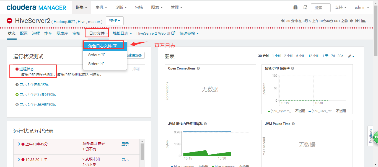Open the admin user dropdown
This screenshot has width=378, height=167.
(362, 7)
